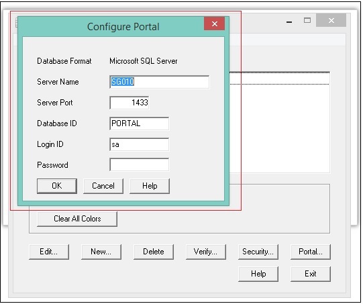Cancel the Configure Portal dialog
The width and height of the screenshot is (363, 304).
(103, 186)
